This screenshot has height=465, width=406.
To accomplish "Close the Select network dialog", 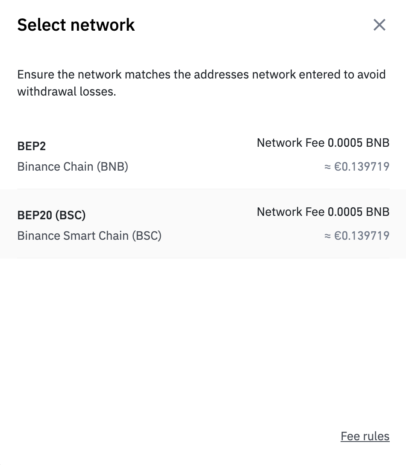I will 379,25.
